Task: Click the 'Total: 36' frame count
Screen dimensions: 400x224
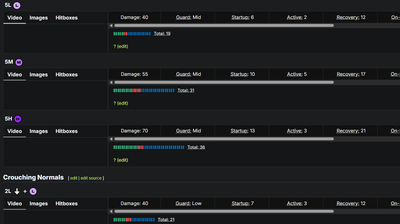Action: click(x=196, y=147)
